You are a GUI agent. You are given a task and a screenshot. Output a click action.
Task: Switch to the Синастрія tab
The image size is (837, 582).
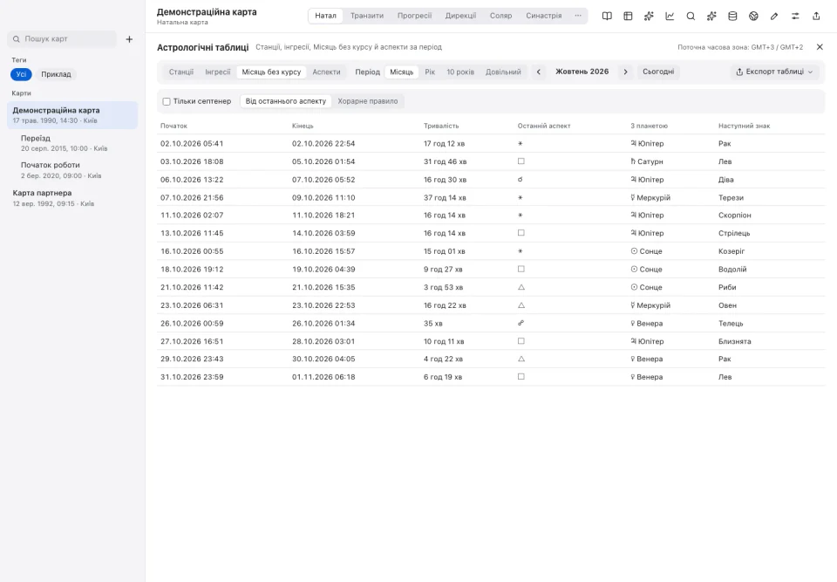543,16
